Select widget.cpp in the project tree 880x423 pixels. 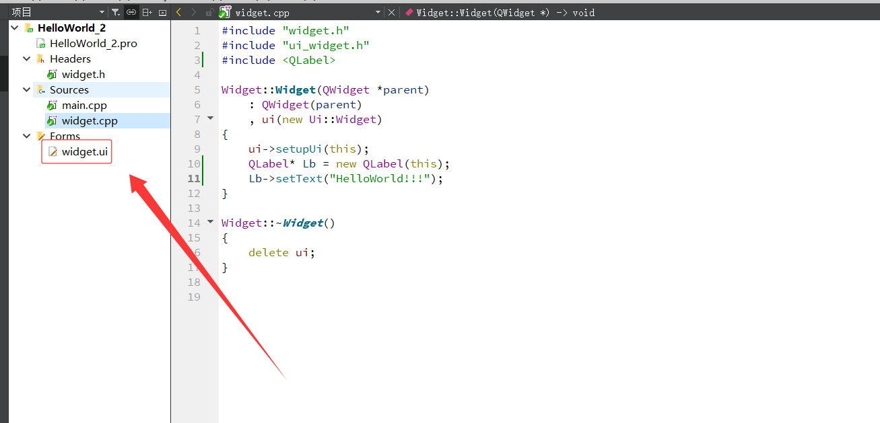pos(90,121)
